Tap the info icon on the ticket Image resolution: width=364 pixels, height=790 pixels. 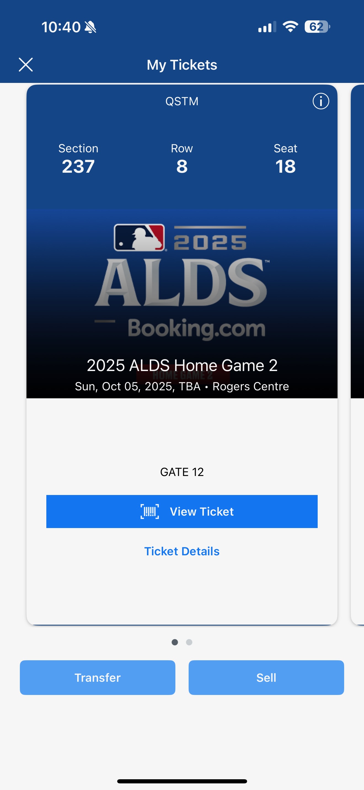tap(321, 101)
